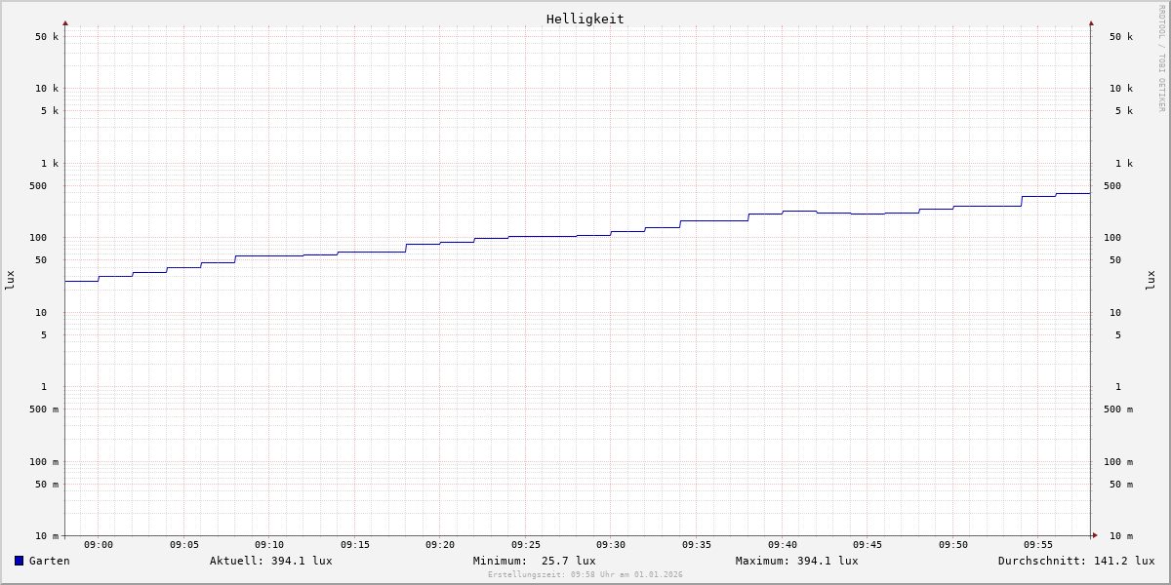The width and height of the screenshot is (1171, 585).
Task: Click the Garten legend label
Action: pos(49,561)
